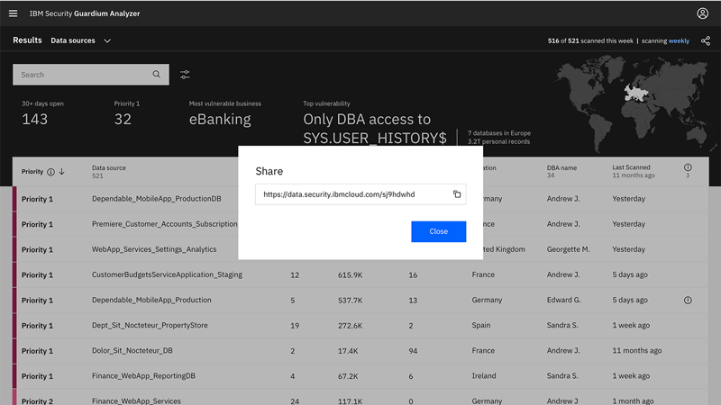
Task: Click the Priority column header label
Action: pos(32,172)
